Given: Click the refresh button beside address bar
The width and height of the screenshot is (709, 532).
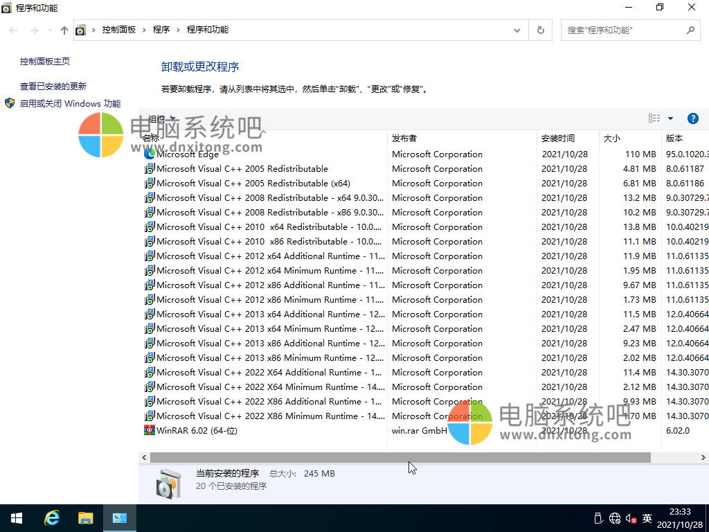Looking at the screenshot, I should tap(541, 30).
